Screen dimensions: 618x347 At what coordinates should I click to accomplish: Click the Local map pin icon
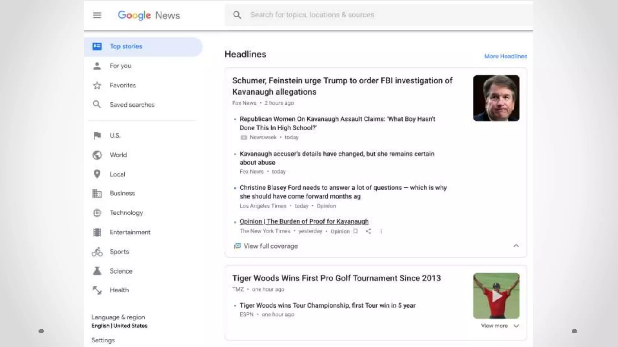click(97, 174)
